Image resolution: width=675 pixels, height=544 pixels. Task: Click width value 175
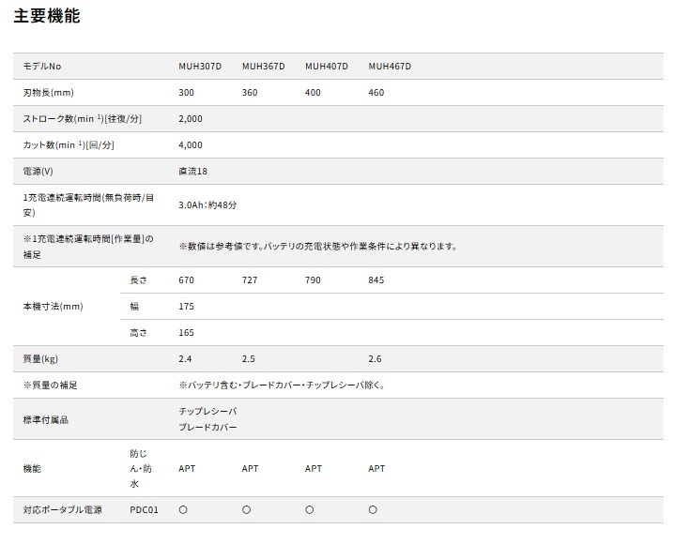186,306
